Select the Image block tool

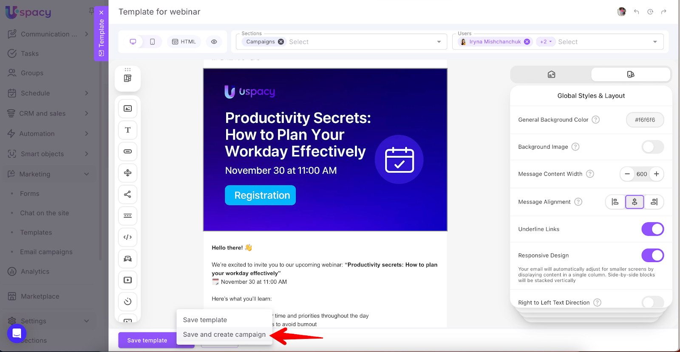[x=127, y=109]
